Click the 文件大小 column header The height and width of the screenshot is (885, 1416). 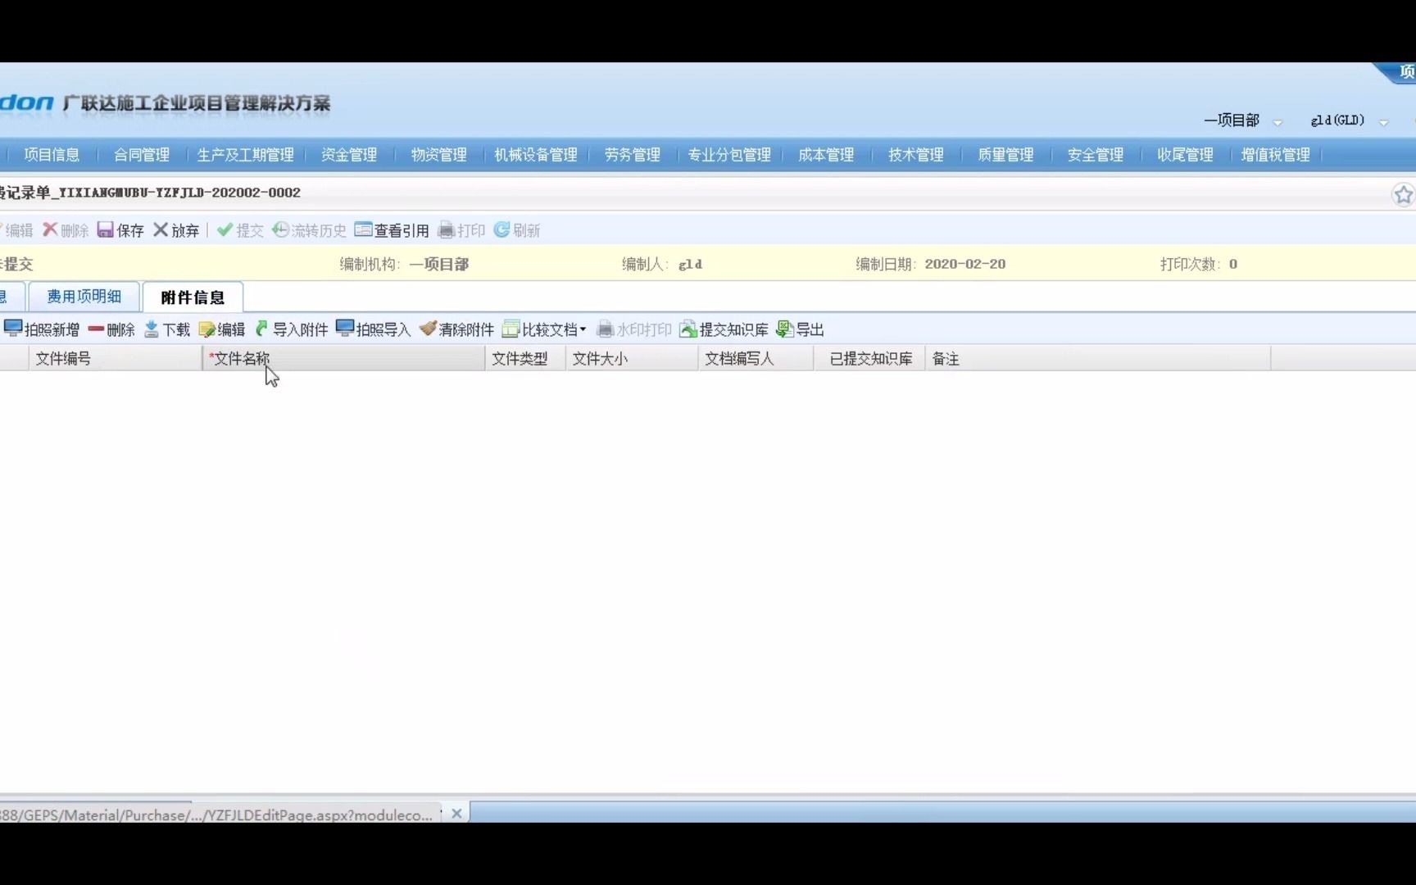tap(632, 359)
